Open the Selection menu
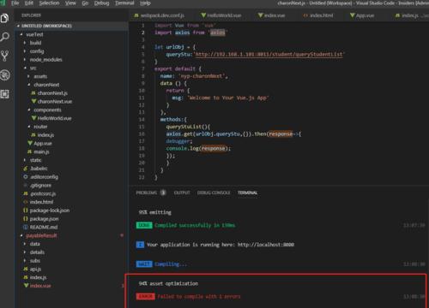Viewport: 429px width, 308px height. tap(49, 3)
